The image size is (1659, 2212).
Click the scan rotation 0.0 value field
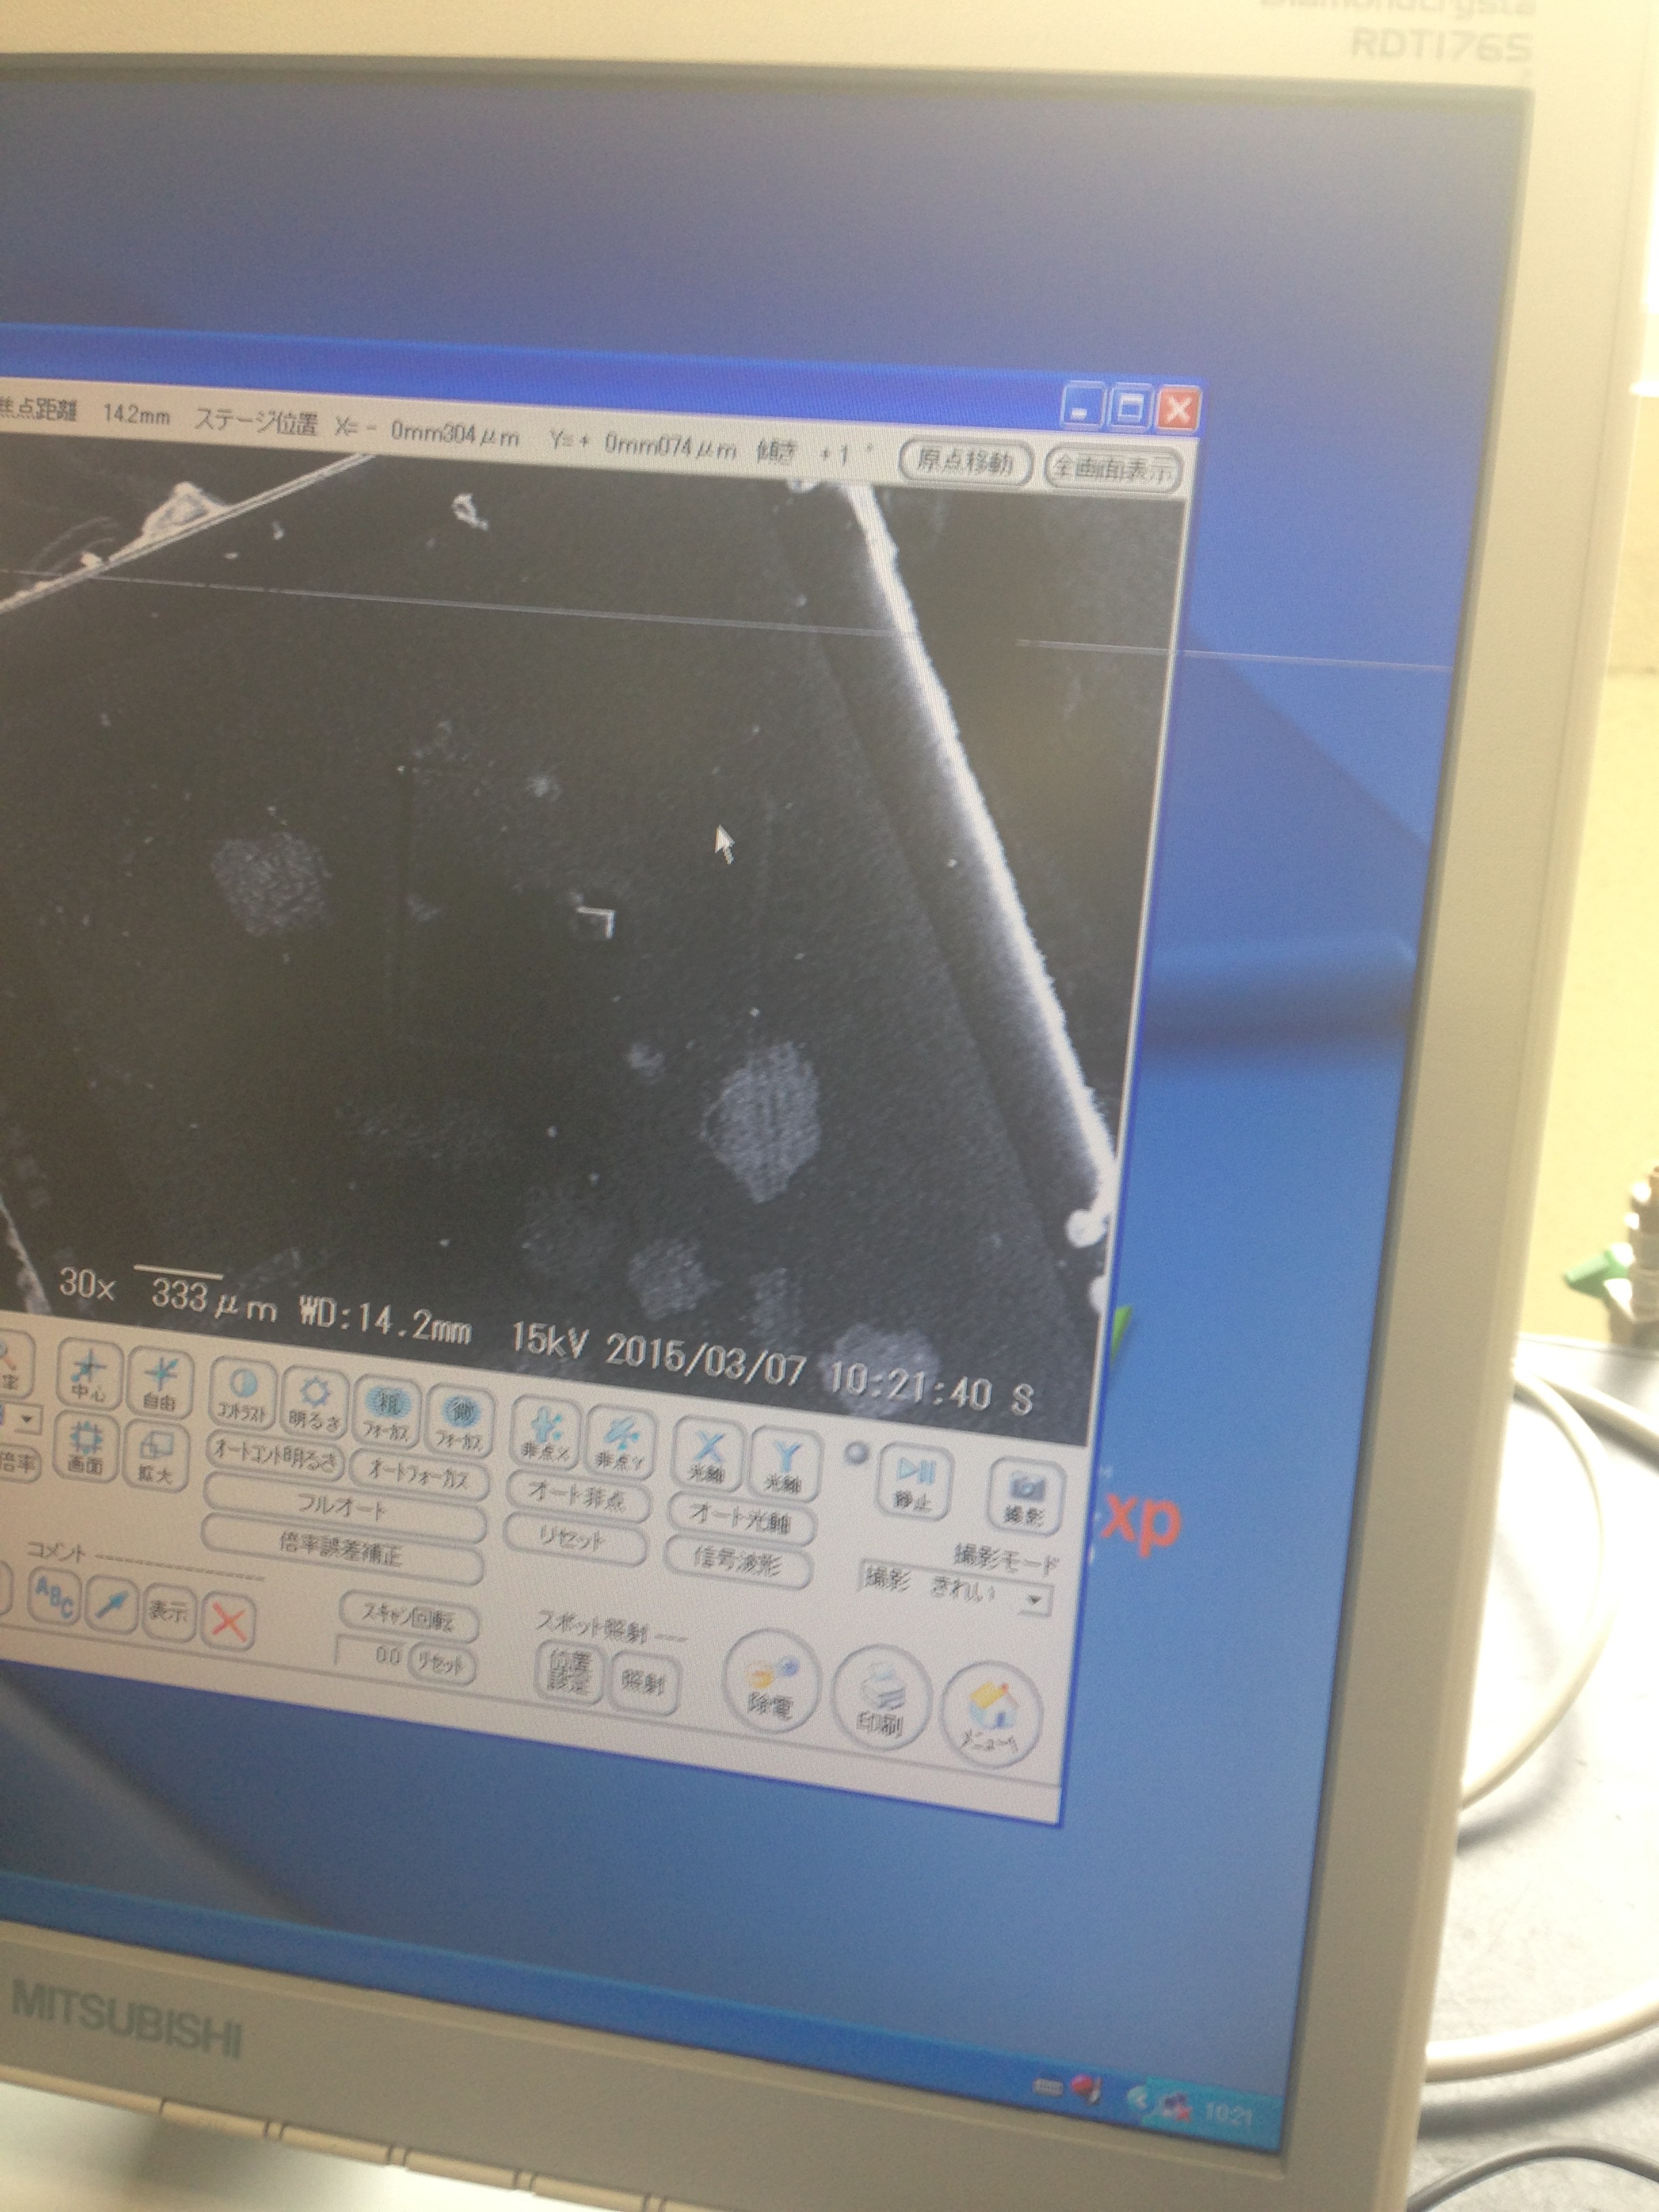tap(370, 1655)
